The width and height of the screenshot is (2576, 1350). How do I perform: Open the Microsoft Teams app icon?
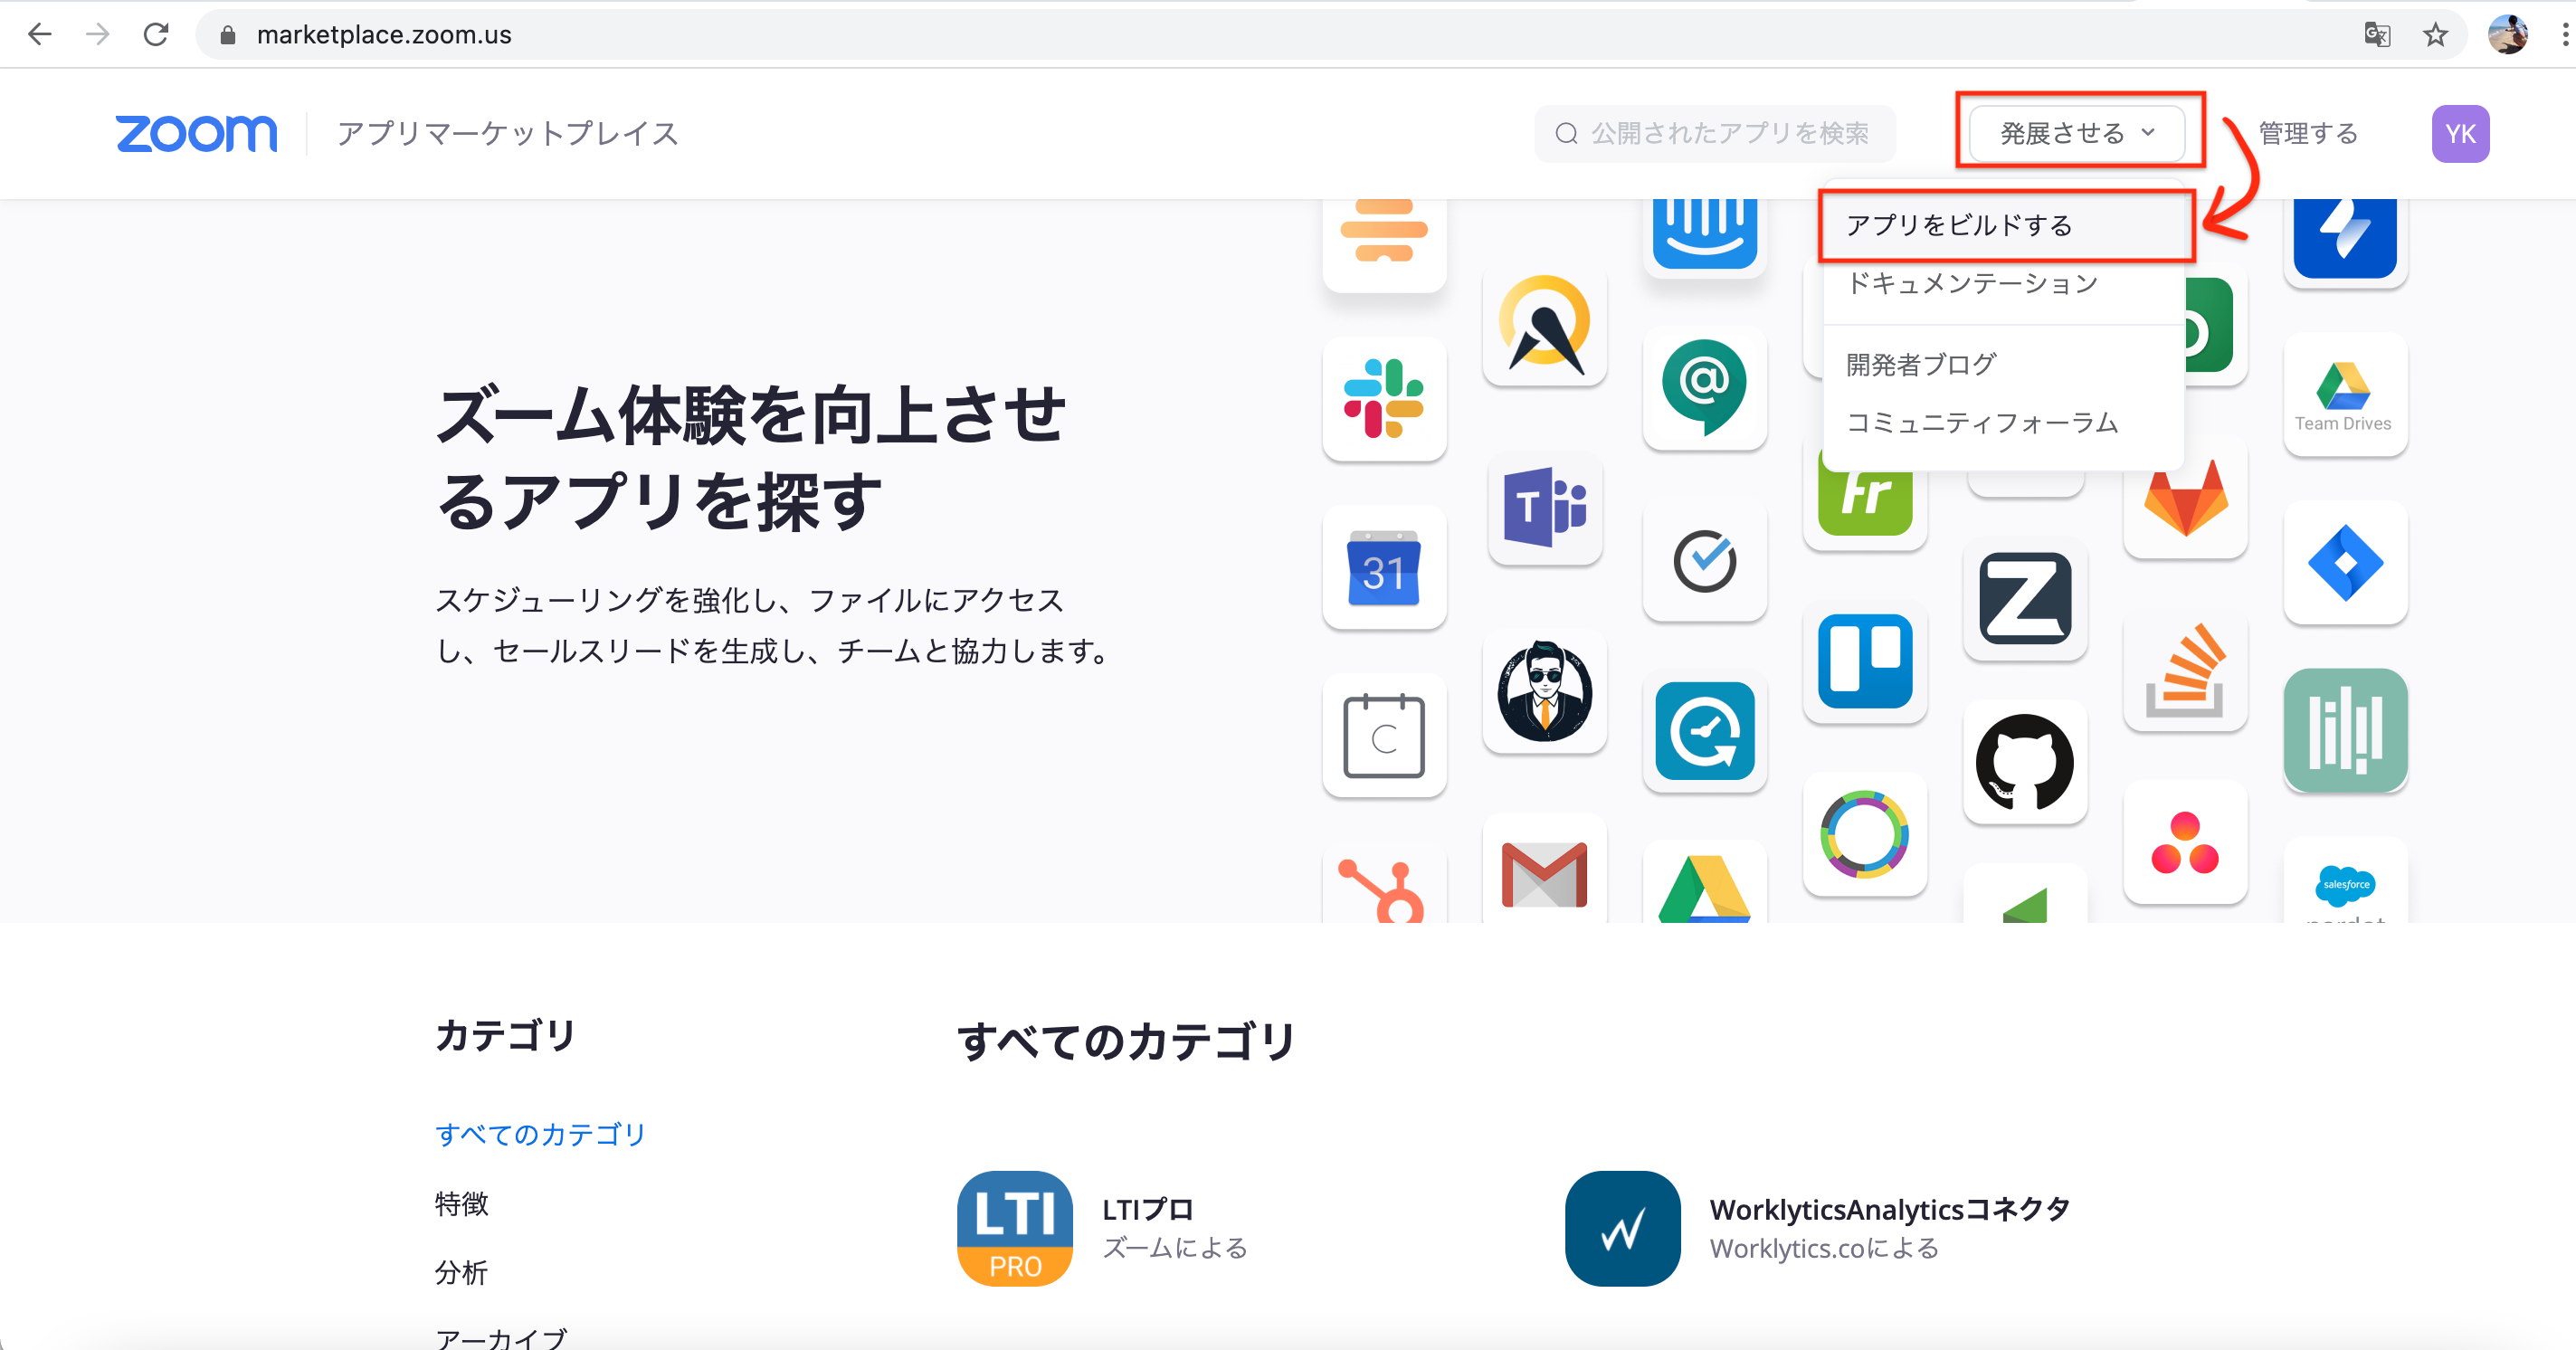1545,510
